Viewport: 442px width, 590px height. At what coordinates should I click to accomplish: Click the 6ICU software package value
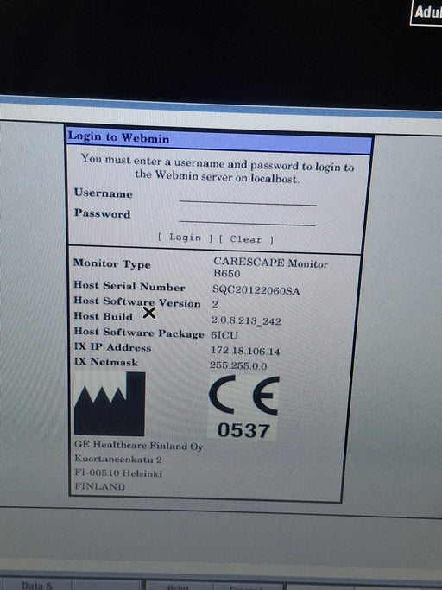(224, 334)
